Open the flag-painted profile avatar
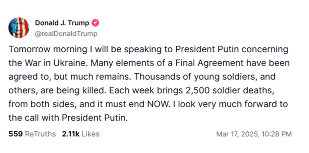 coord(19,28)
